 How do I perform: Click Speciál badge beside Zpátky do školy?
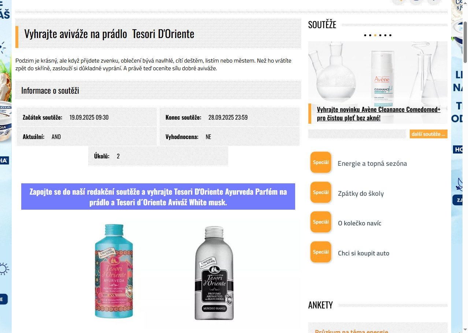tap(321, 192)
